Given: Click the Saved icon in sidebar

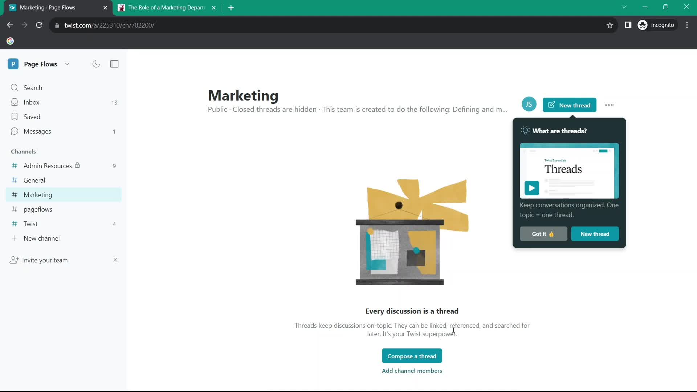Looking at the screenshot, I should (x=14, y=116).
